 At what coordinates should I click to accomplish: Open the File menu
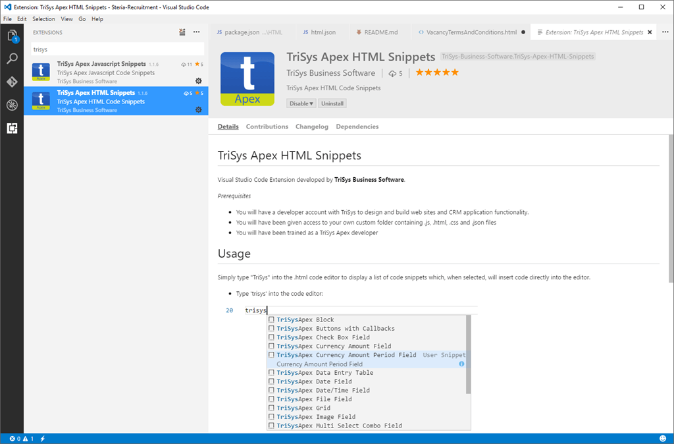pos(7,19)
